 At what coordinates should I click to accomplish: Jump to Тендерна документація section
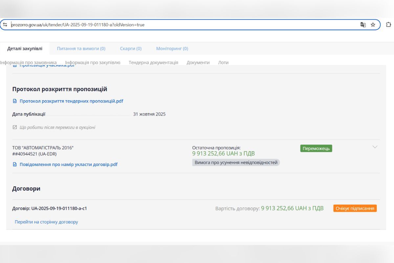[153, 62]
